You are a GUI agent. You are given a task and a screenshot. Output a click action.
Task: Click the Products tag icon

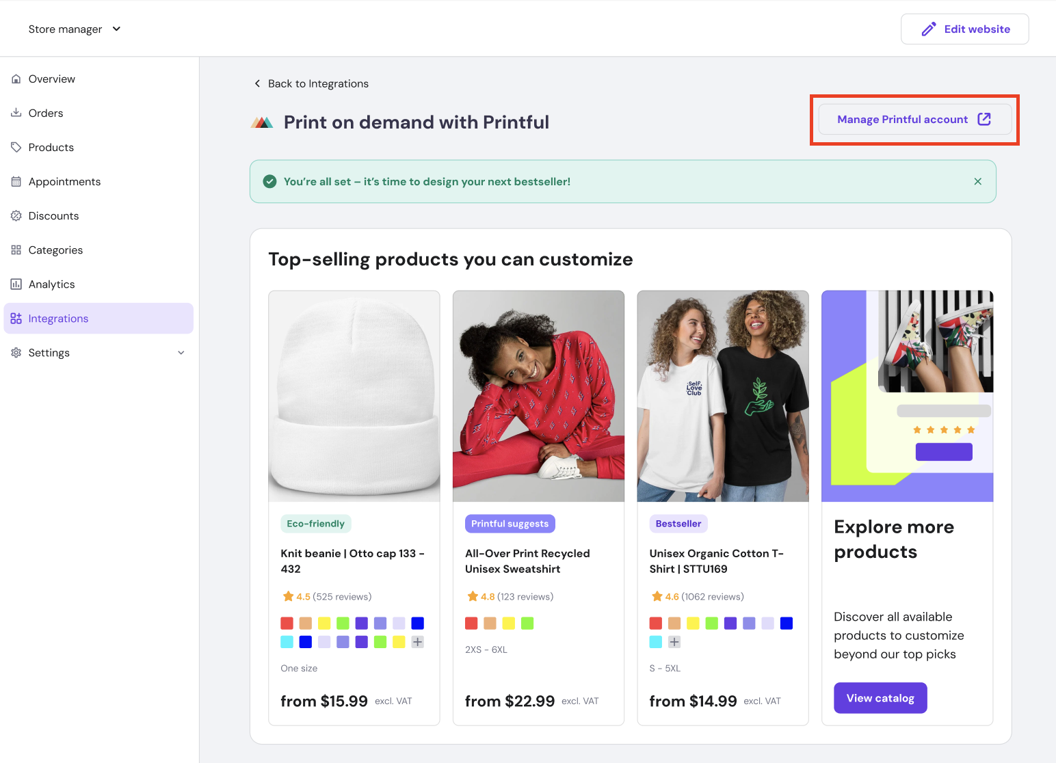click(x=16, y=147)
